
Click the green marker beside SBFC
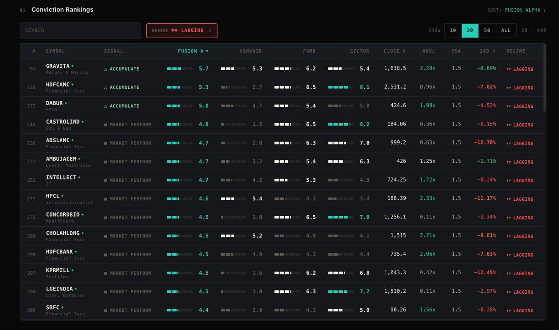pos(62,308)
